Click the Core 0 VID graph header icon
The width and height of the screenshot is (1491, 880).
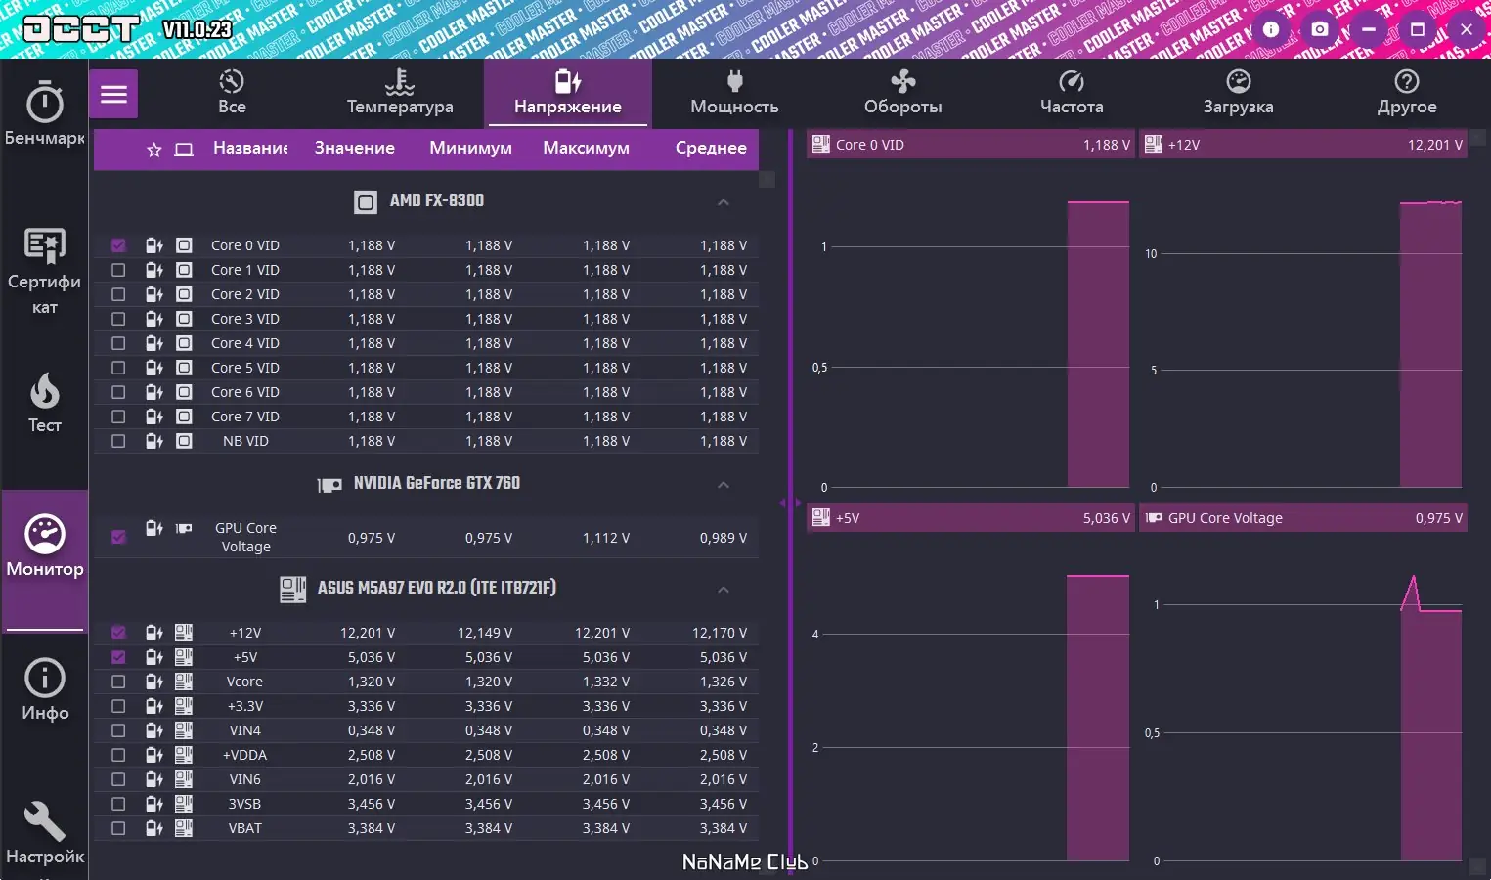pos(821,145)
